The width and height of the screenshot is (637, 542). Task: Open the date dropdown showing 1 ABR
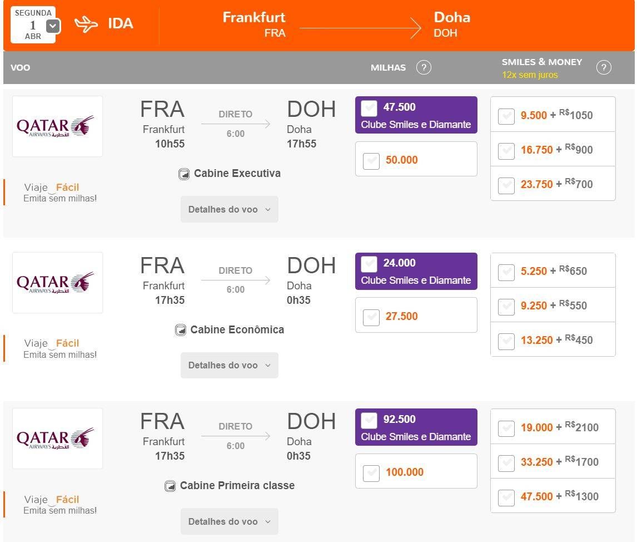(x=52, y=26)
